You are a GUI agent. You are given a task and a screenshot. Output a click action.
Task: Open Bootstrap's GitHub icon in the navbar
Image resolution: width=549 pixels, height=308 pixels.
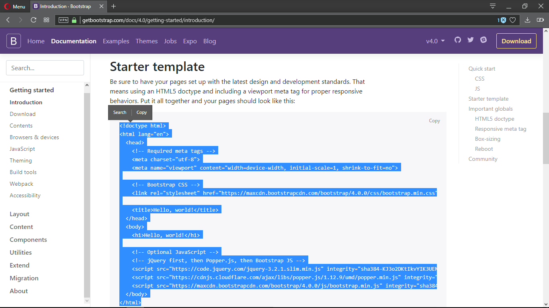[x=458, y=40]
